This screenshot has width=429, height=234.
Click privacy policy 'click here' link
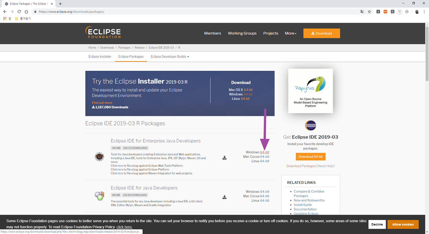click(x=124, y=227)
